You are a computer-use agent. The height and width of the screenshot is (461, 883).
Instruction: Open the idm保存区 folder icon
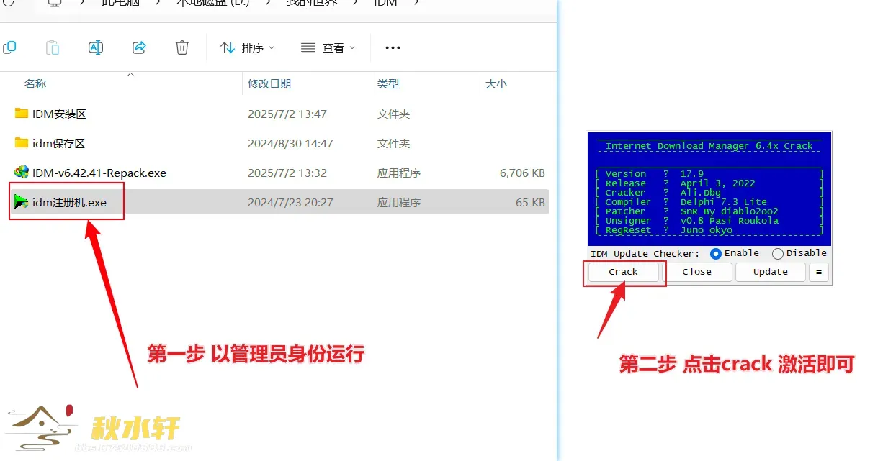[21, 143]
